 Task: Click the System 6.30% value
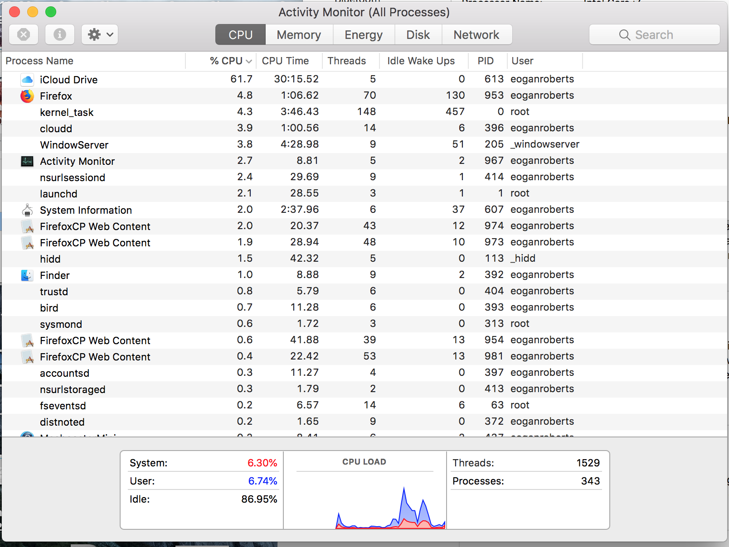262,463
